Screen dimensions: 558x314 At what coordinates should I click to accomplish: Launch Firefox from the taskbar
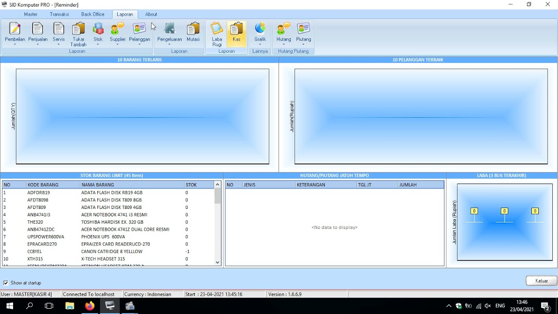pos(90,306)
